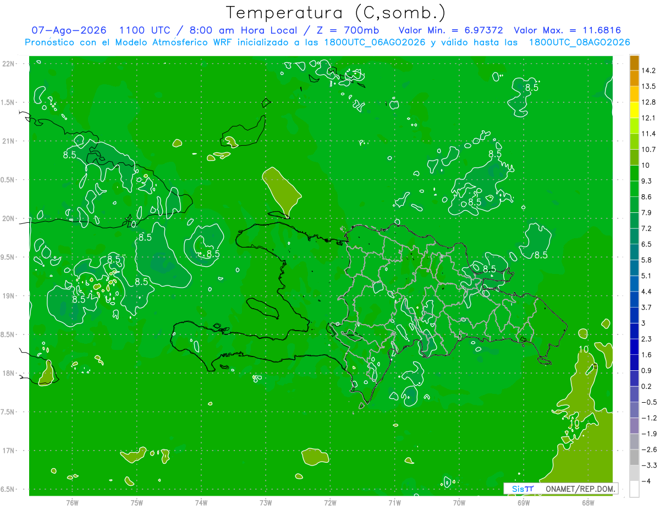Click the "1800UTC_08AGO2026" valid-until time

(579, 42)
